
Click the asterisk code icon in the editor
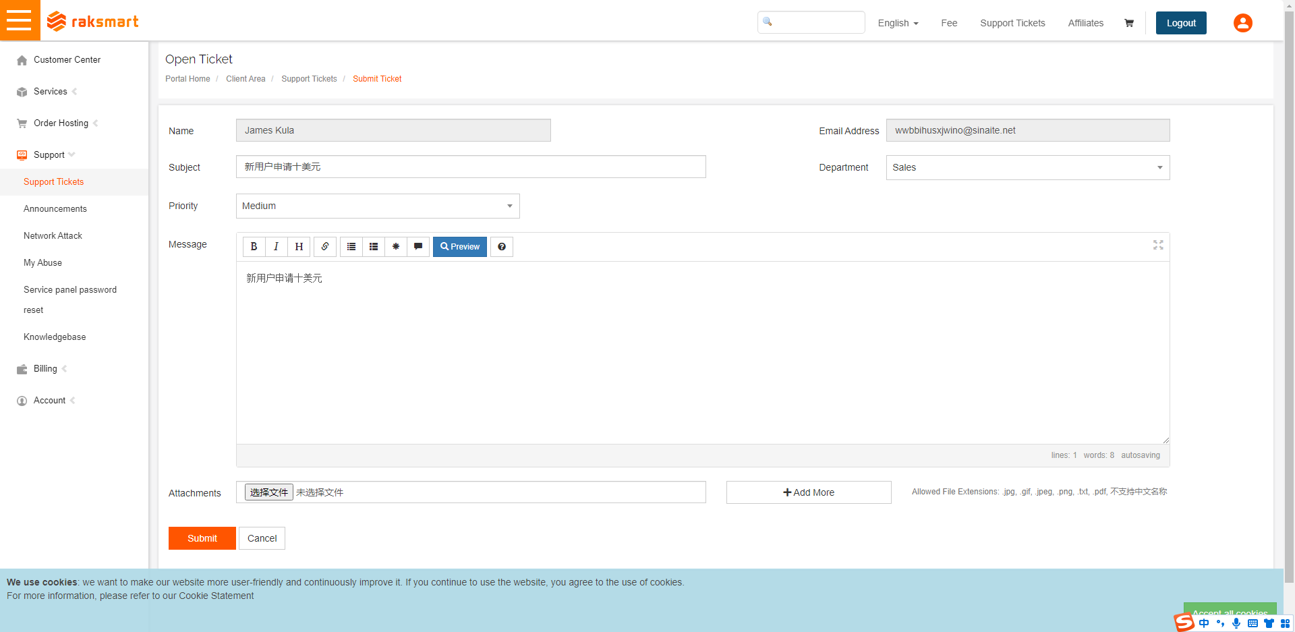396,247
